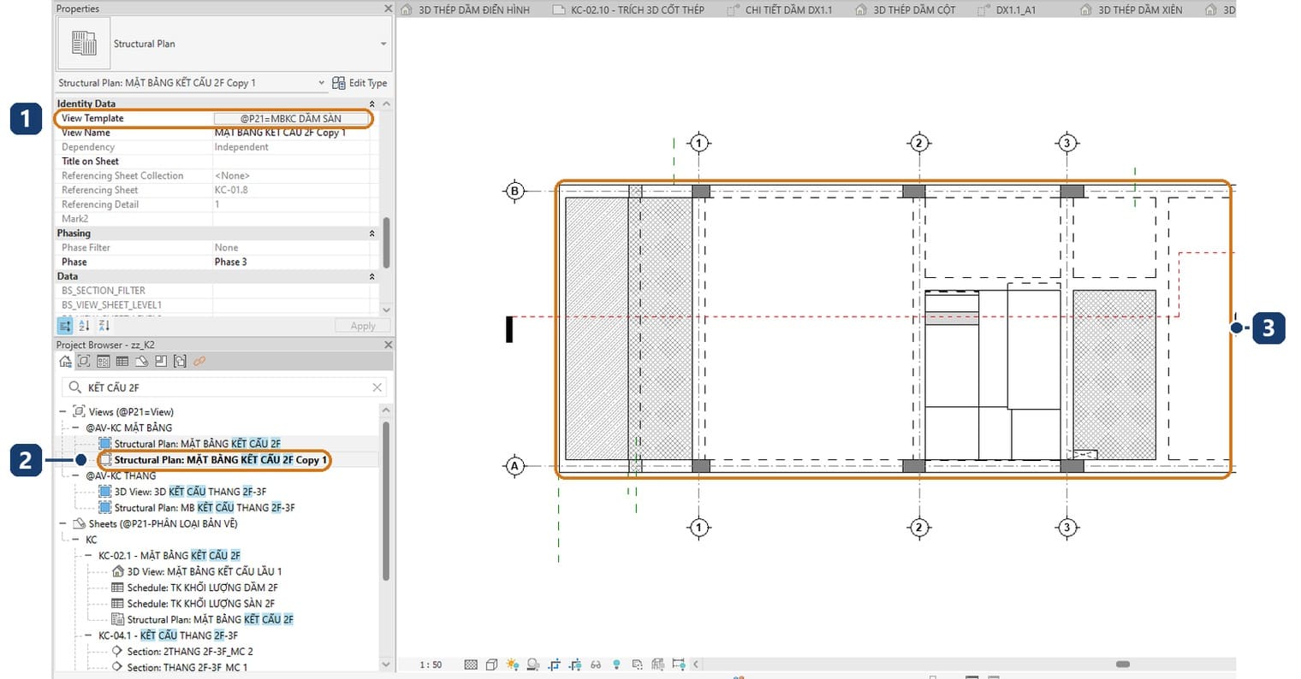Click the views filter icon in Project Browser
This screenshot has height=679, width=1301.
click(x=84, y=362)
